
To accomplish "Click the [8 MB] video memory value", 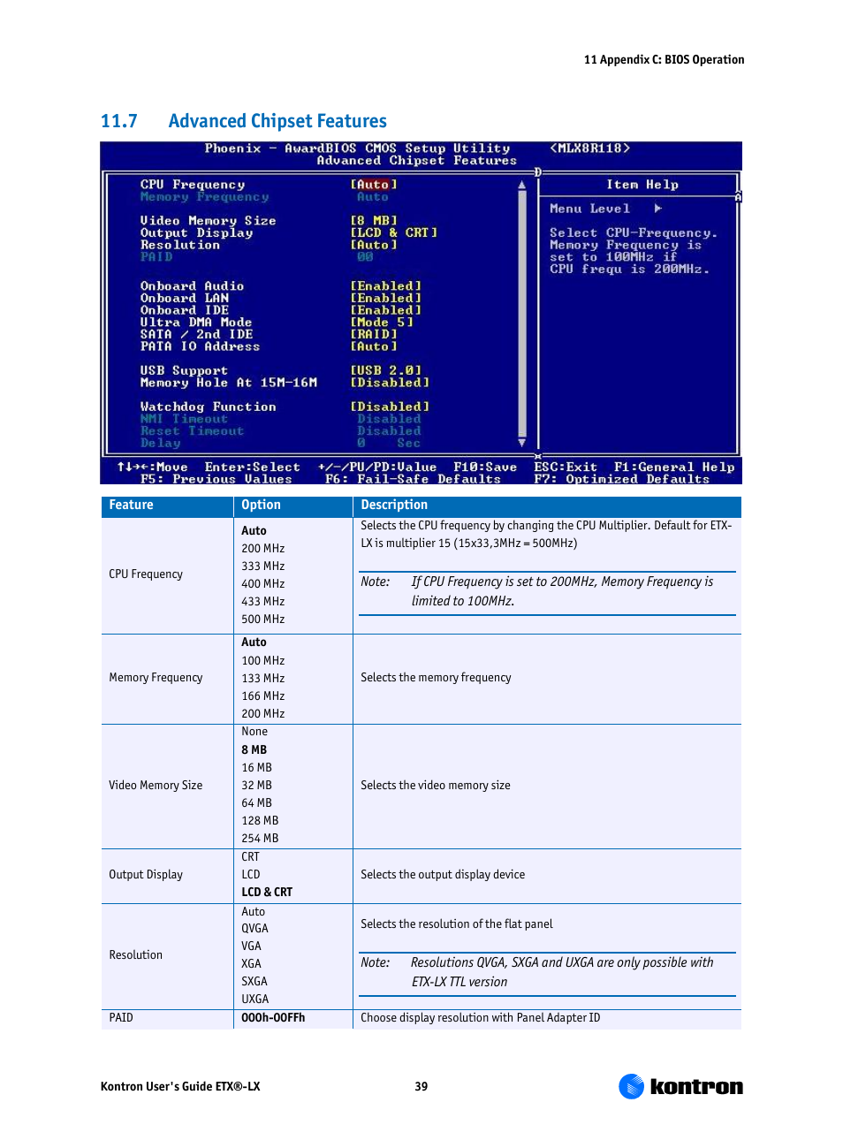I will click(x=374, y=221).
